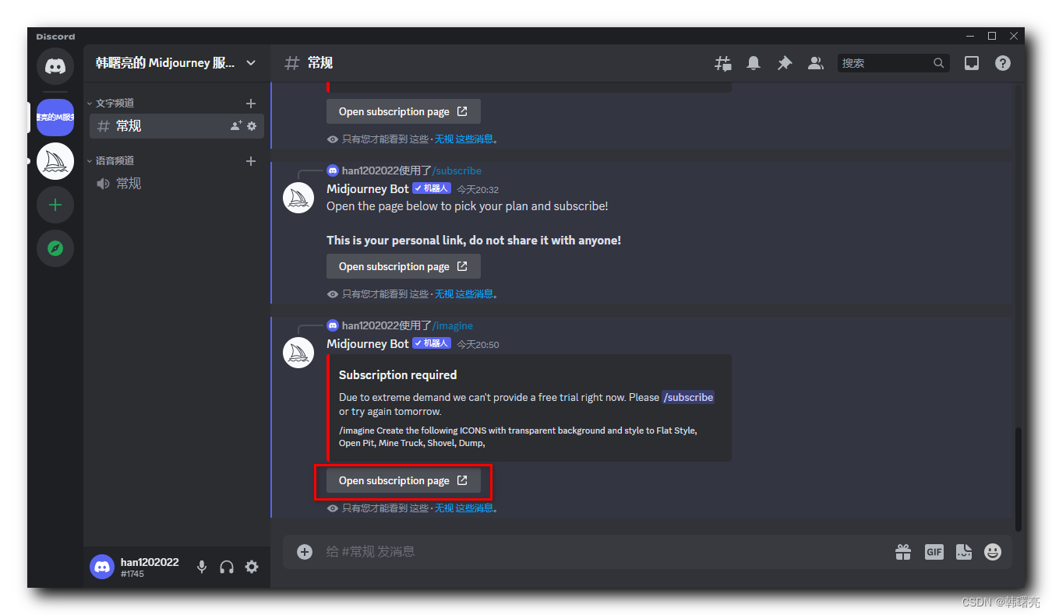The height and width of the screenshot is (615, 1052).
Task: Open the sticker picker
Action: pos(964,552)
